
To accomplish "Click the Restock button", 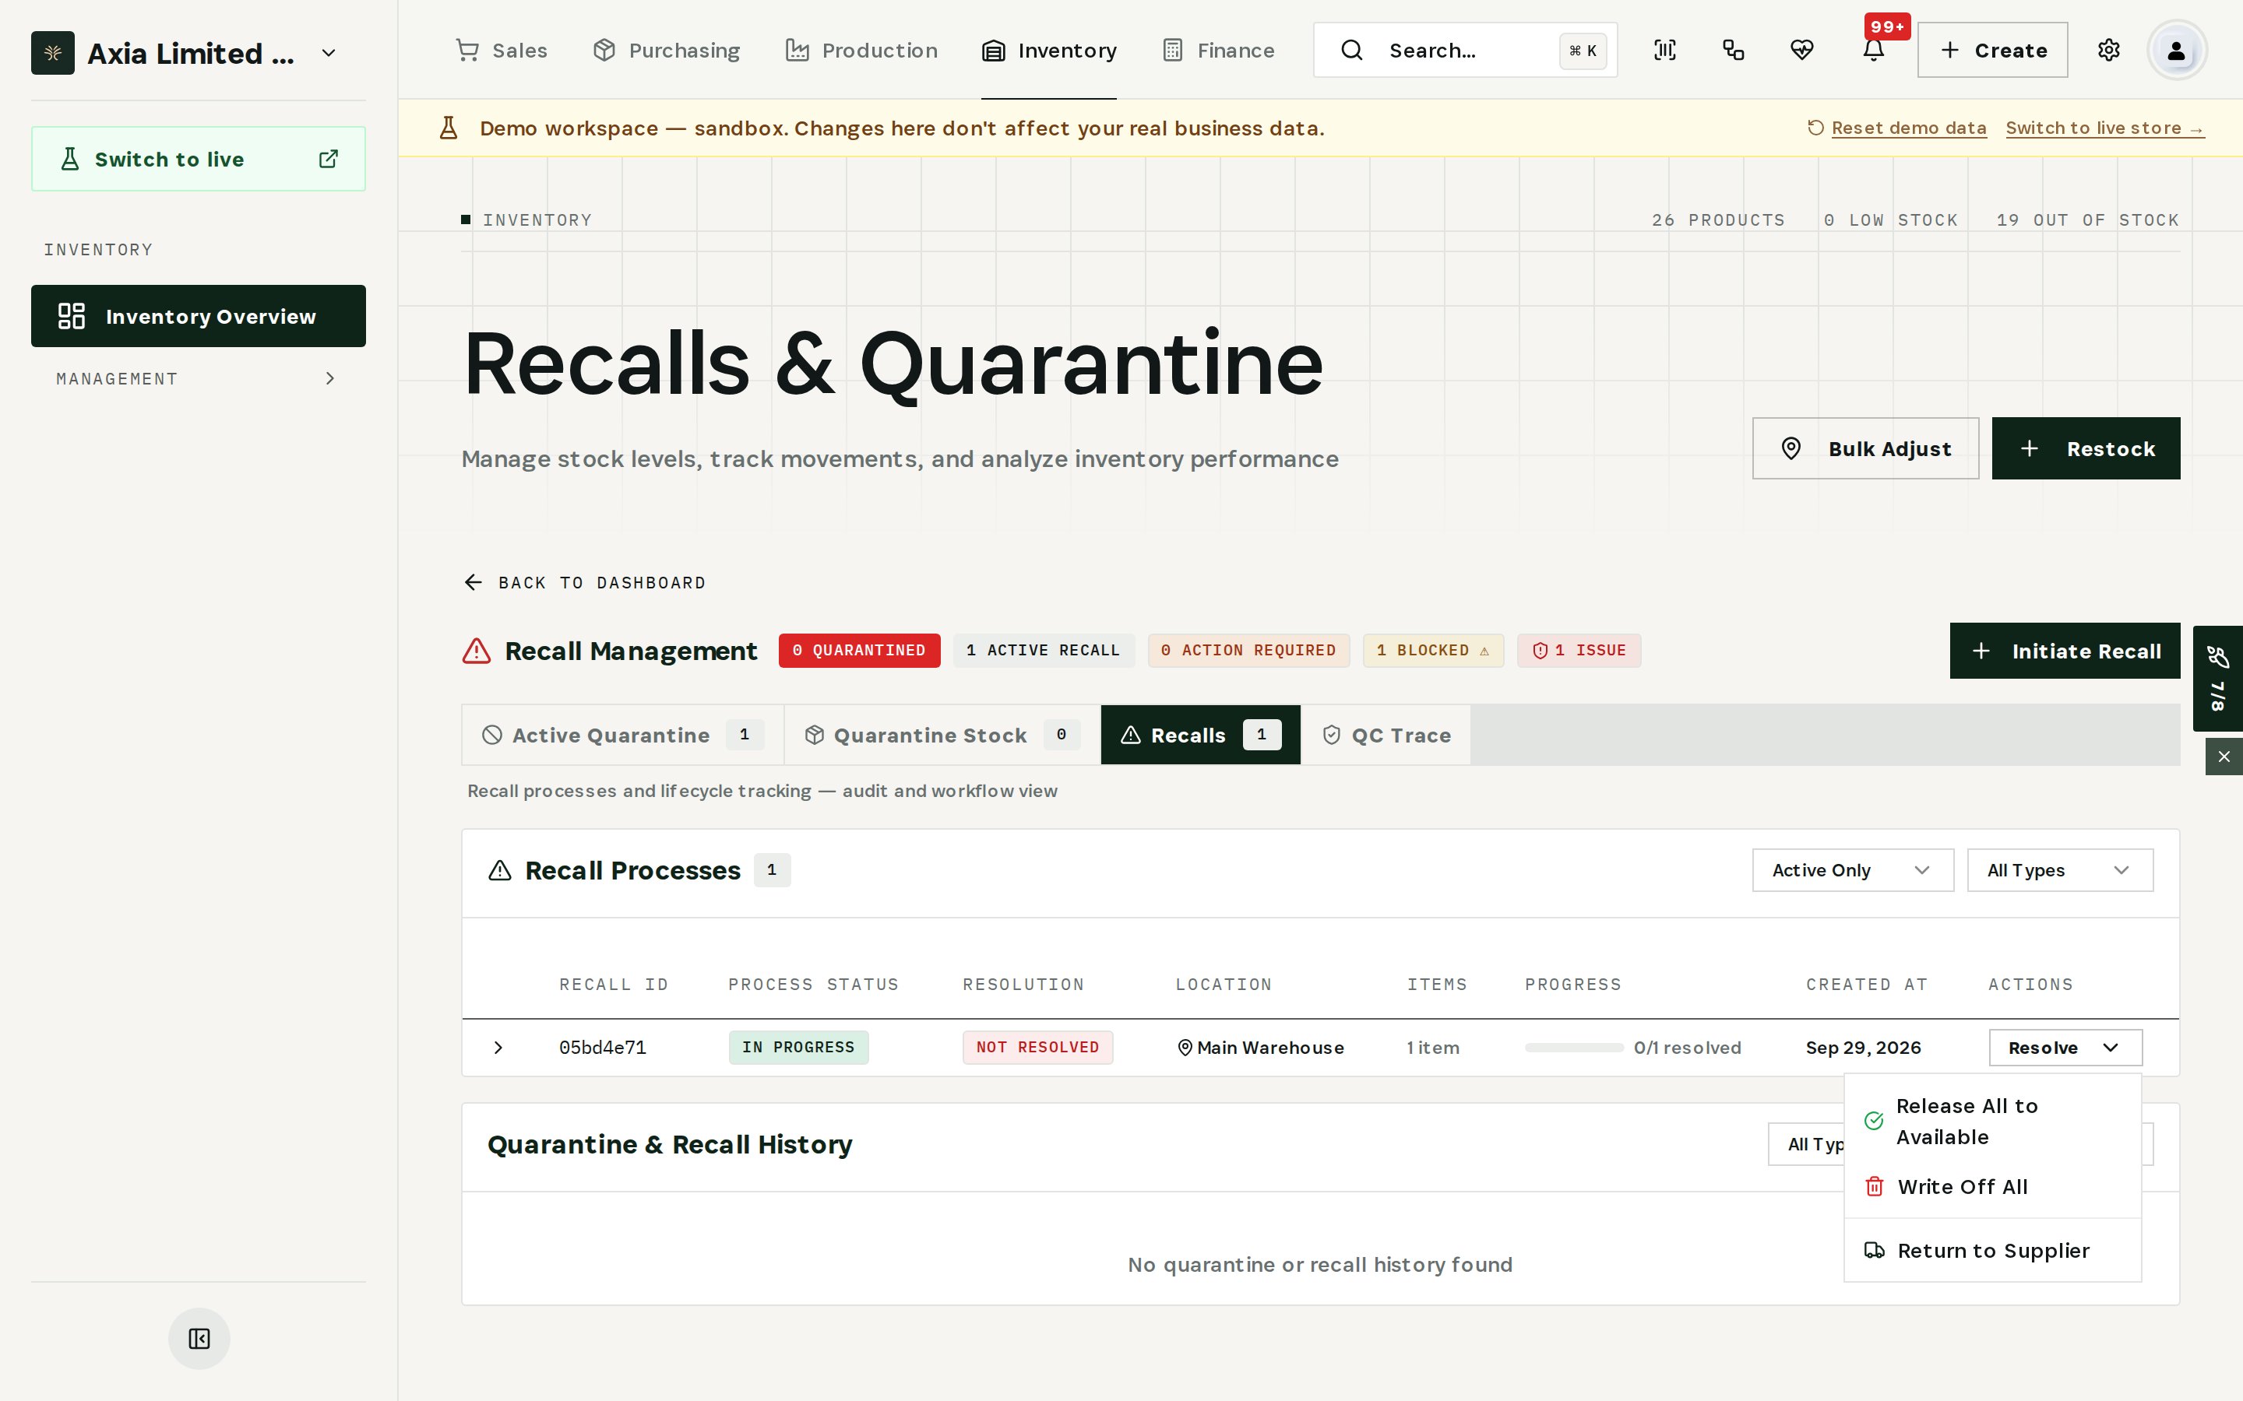I will click(2086, 448).
